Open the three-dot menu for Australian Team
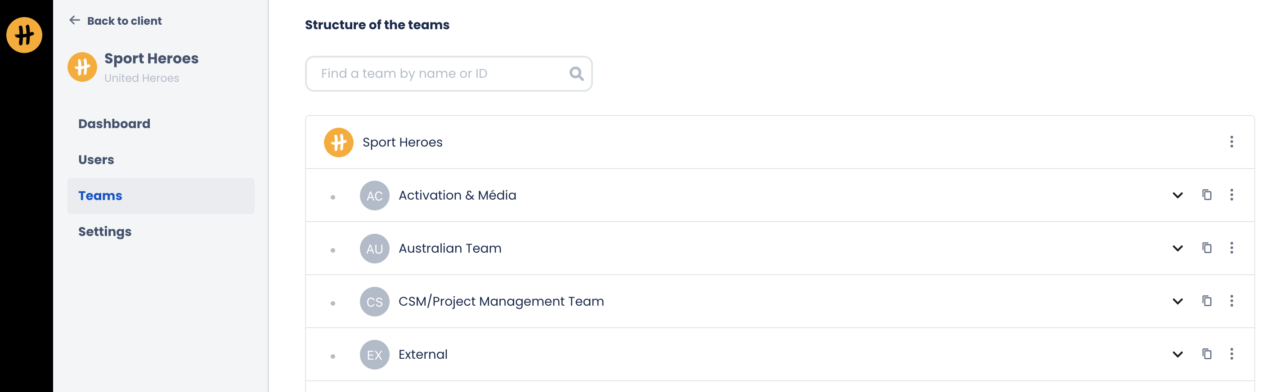The width and height of the screenshot is (1275, 392). click(1231, 248)
